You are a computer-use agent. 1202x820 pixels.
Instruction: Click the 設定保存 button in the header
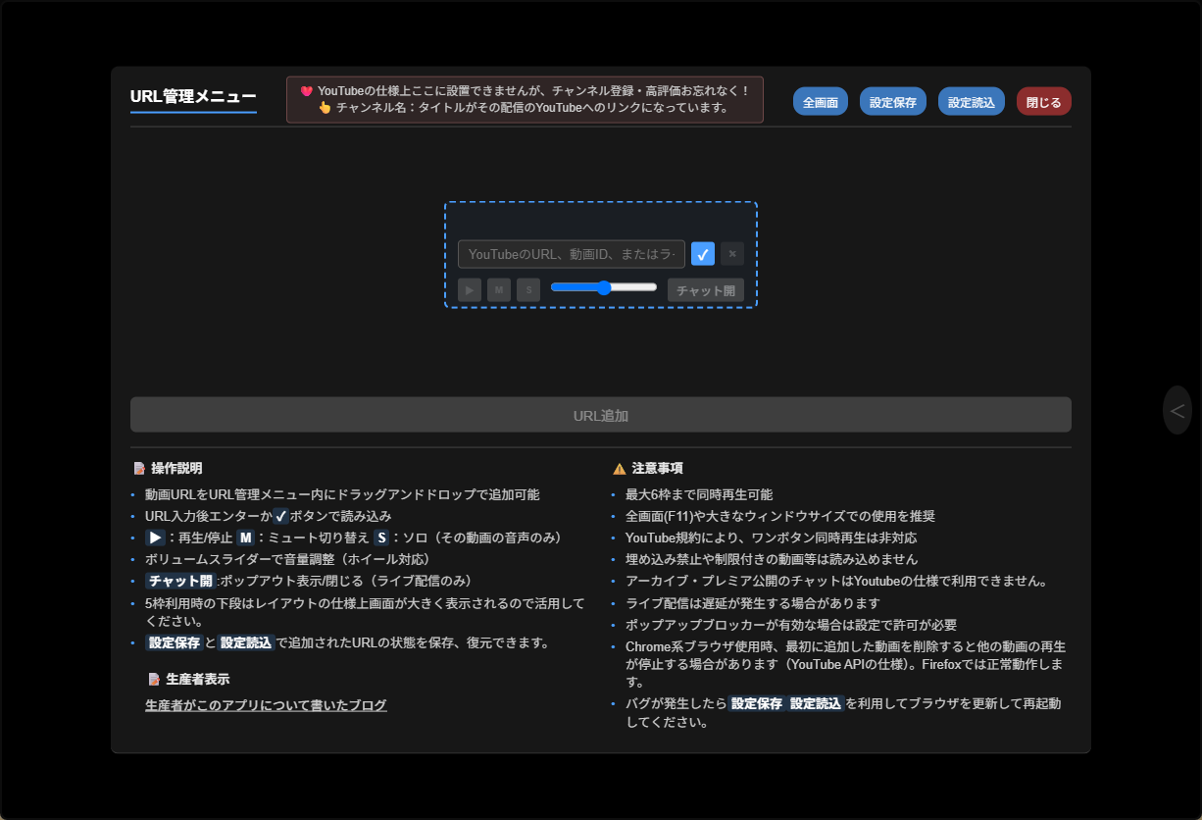(892, 102)
